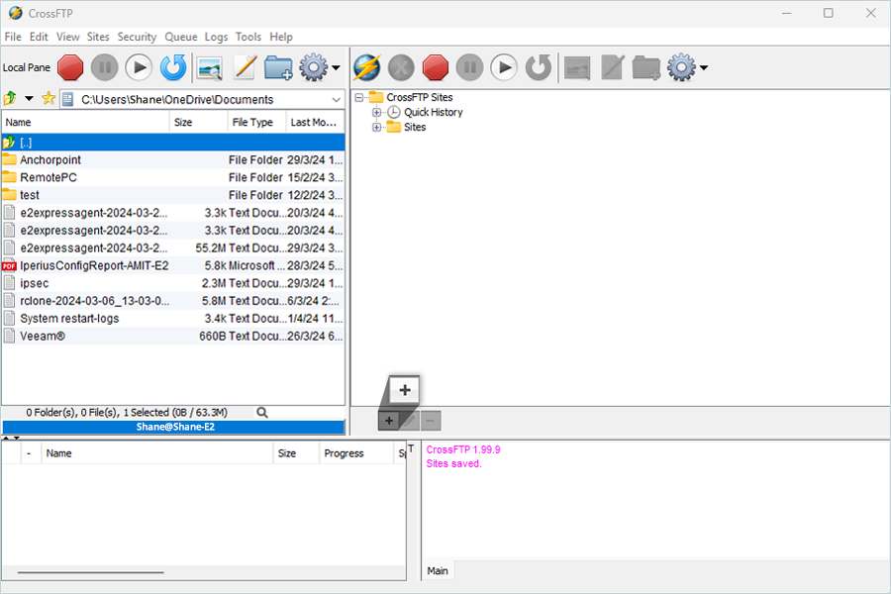Select the [..] parent directory row
Viewport: 891px width, 594px height.
click(173, 143)
